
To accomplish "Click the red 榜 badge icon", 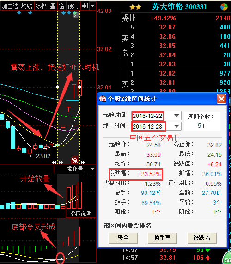I will pyautogui.click(x=74, y=160).
